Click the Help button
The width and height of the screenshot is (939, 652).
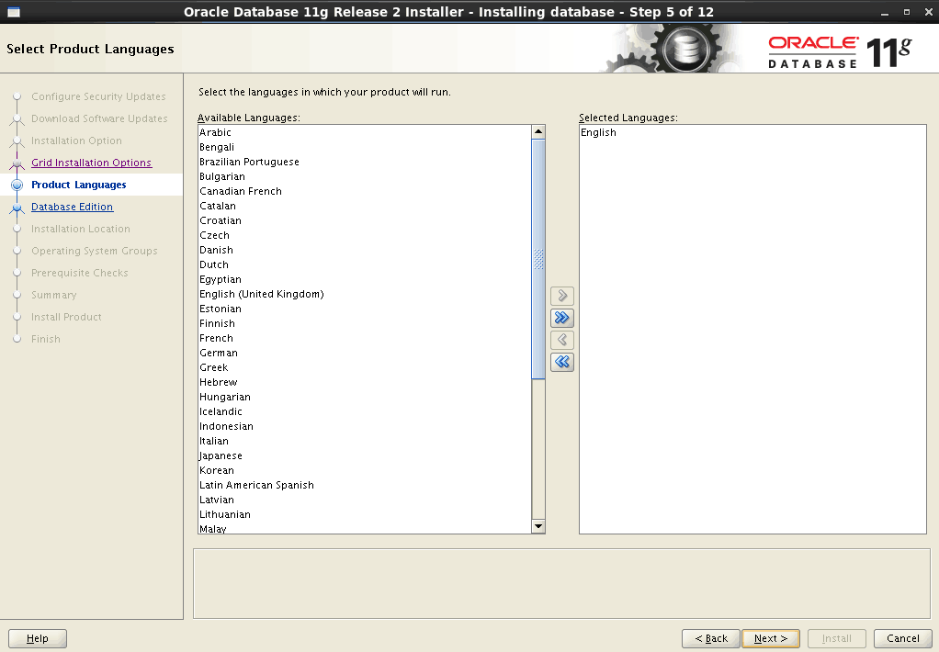pos(37,638)
